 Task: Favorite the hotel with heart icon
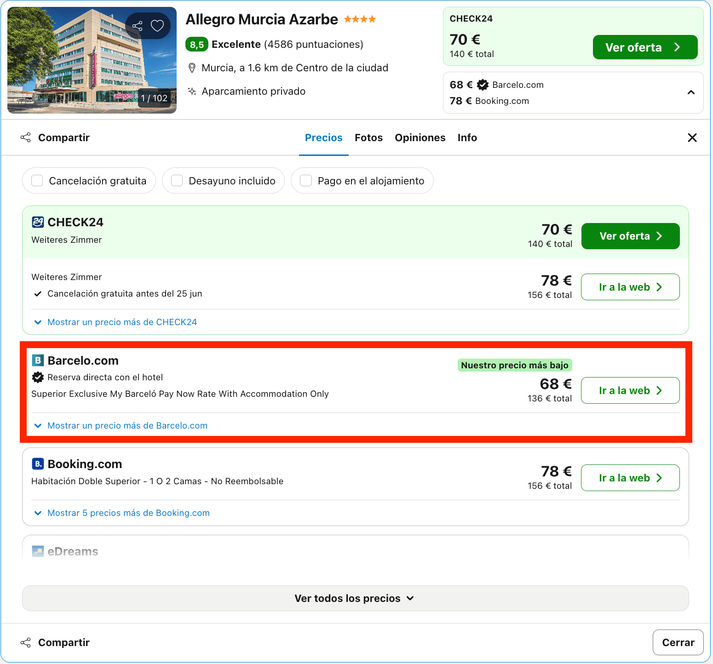pos(157,26)
